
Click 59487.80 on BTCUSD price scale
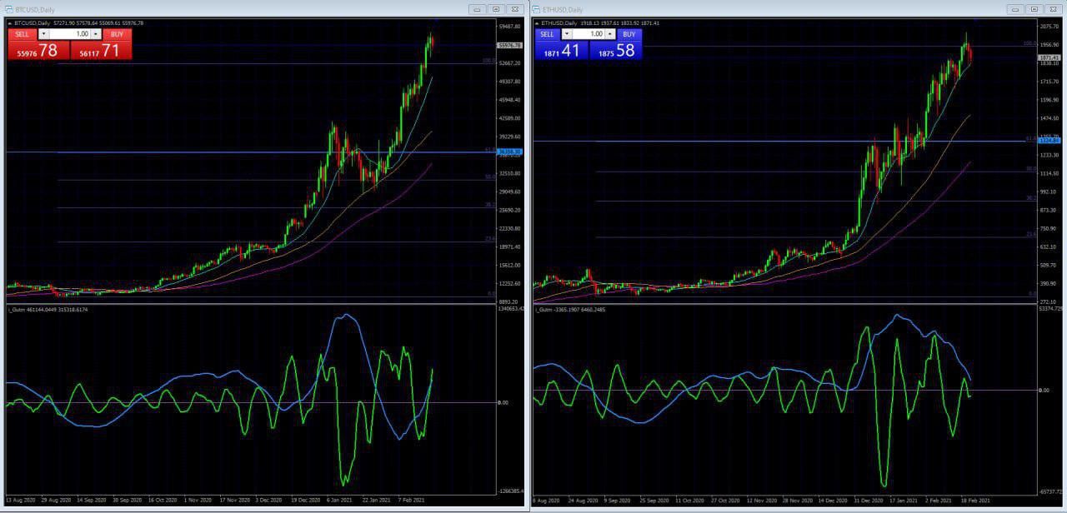tap(509, 27)
